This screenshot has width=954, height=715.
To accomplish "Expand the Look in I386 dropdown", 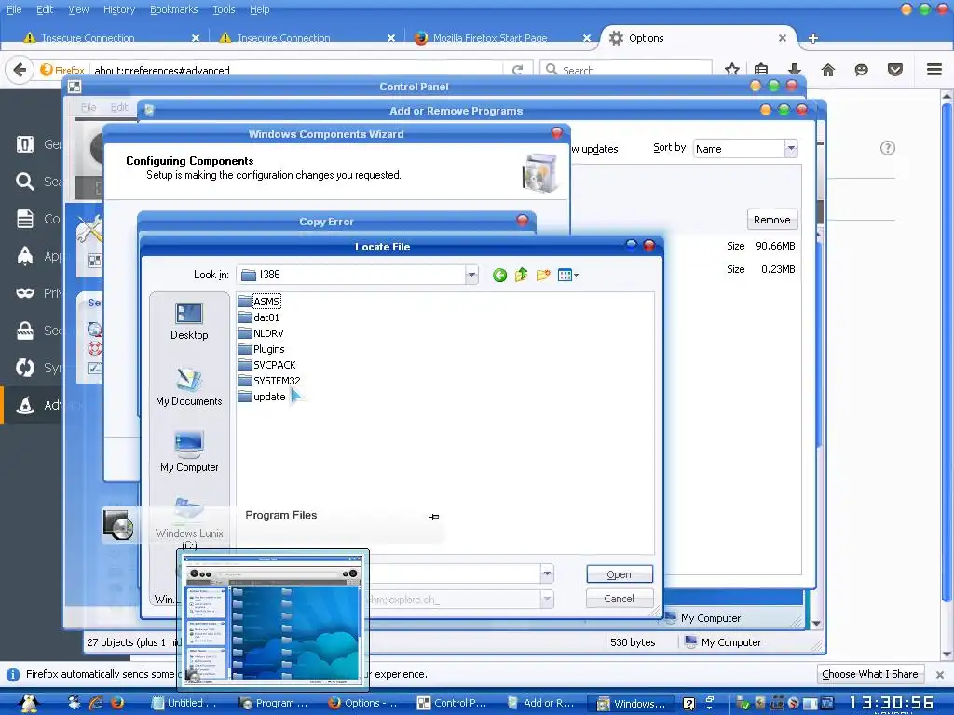I will point(471,275).
